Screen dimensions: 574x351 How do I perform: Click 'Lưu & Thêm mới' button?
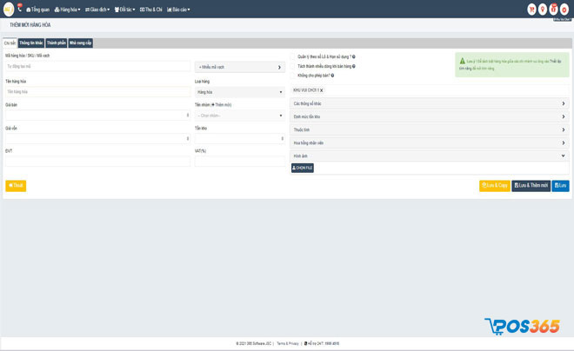tap(531, 186)
